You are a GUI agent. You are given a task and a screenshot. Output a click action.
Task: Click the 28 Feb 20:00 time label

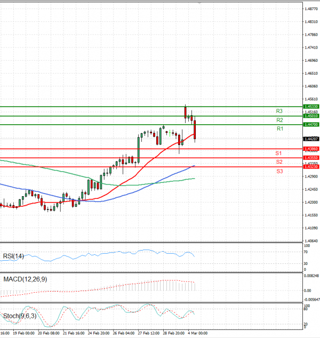(x=173, y=333)
